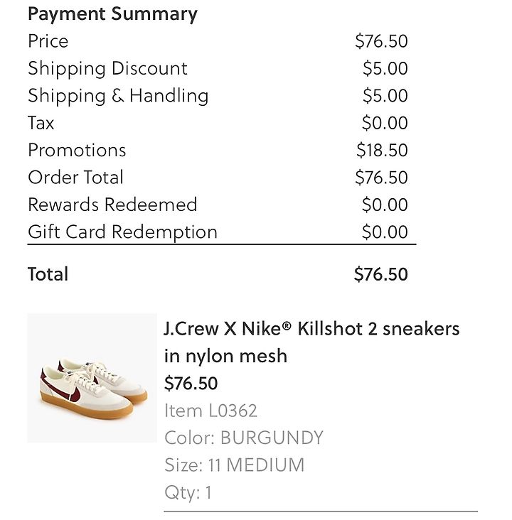
Task: Click the item price under product title
Action: (191, 384)
